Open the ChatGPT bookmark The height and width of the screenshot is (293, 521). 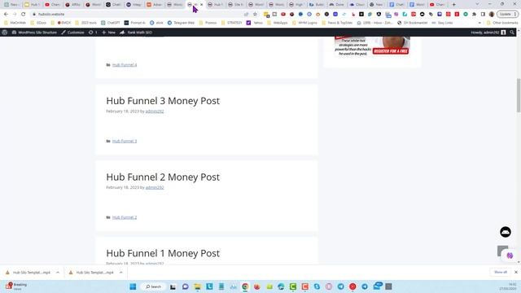tap(111, 23)
